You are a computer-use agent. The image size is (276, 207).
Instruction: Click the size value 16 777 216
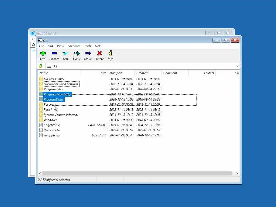click(x=99, y=135)
